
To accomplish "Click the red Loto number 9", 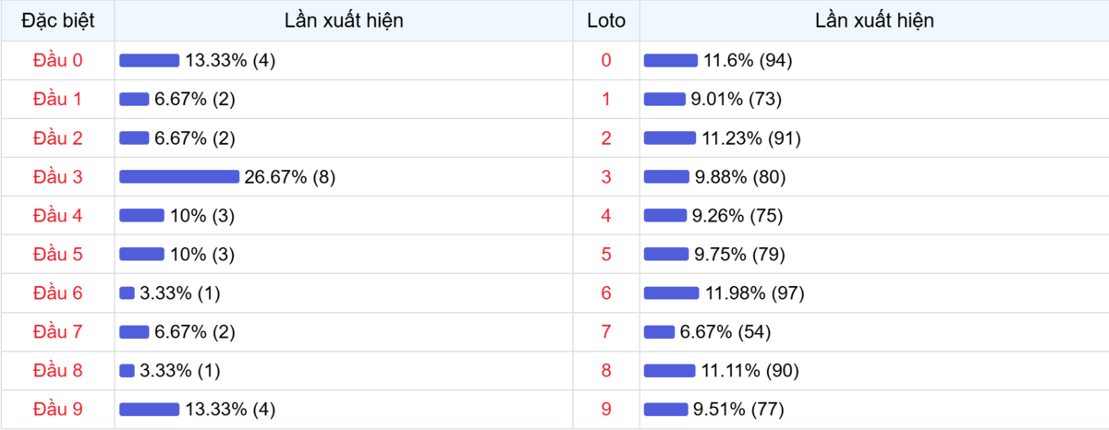I will (x=606, y=409).
